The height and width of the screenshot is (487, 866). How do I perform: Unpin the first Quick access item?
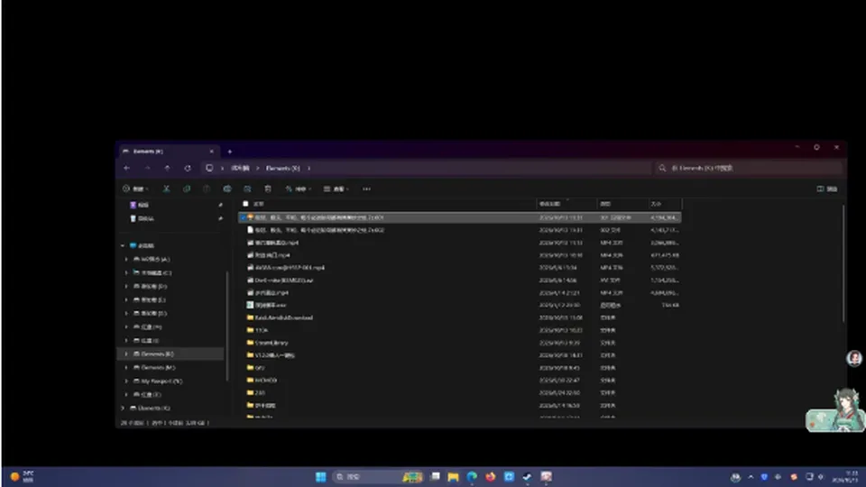point(220,205)
